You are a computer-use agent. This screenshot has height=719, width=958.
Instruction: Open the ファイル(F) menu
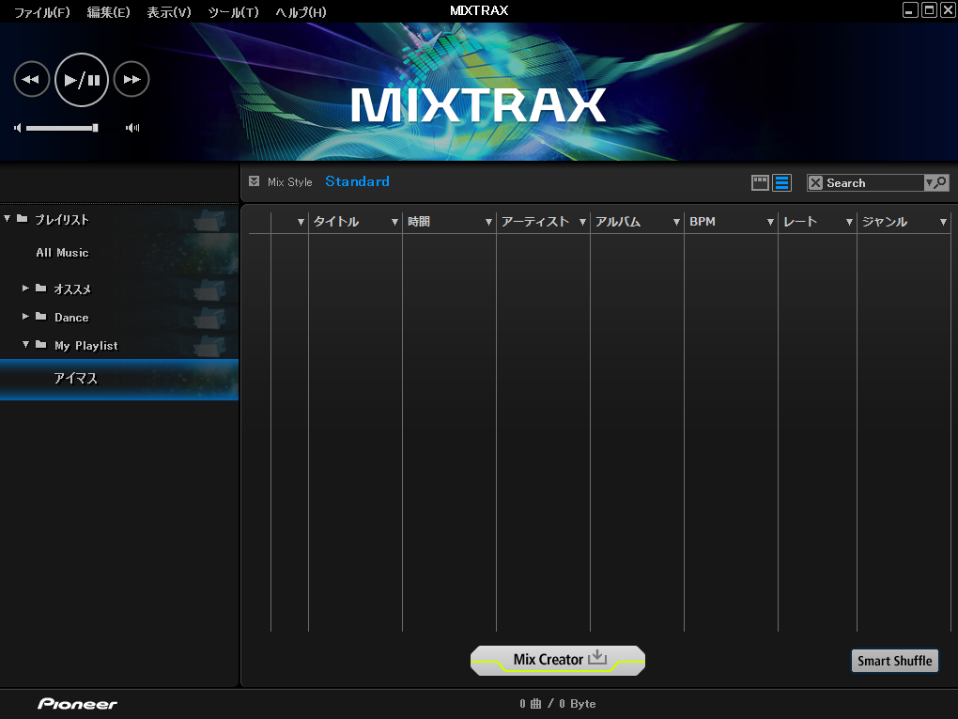click(x=41, y=12)
